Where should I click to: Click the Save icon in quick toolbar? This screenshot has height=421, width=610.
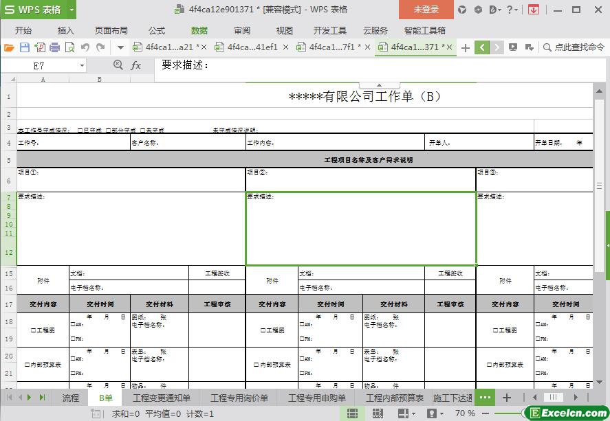(x=24, y=47)
